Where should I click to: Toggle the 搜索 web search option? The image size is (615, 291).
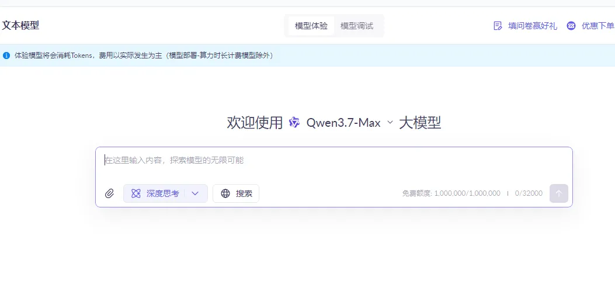click(236, 193)
